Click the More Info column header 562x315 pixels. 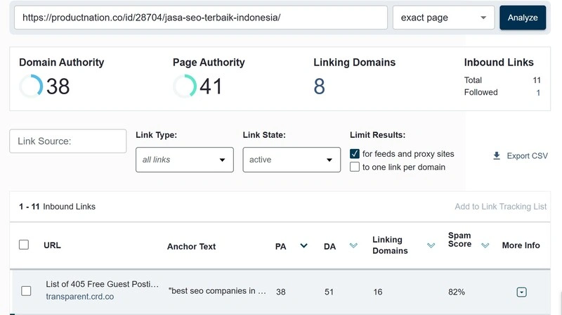(x=521, y=245)
